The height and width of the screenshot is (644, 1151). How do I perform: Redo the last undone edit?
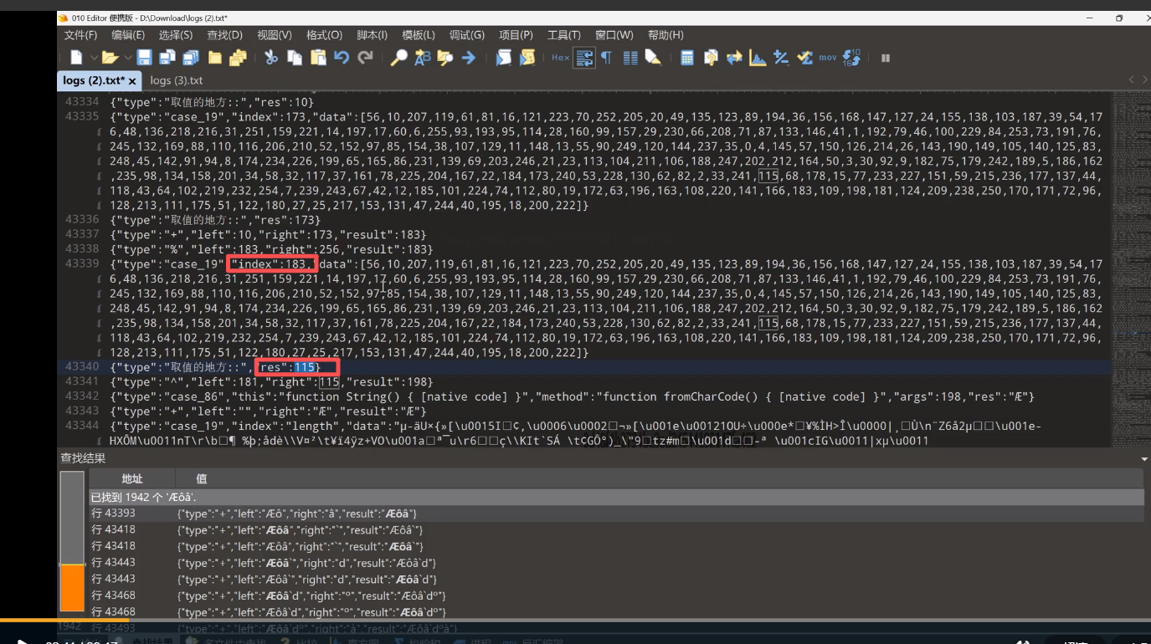point(365,58)
